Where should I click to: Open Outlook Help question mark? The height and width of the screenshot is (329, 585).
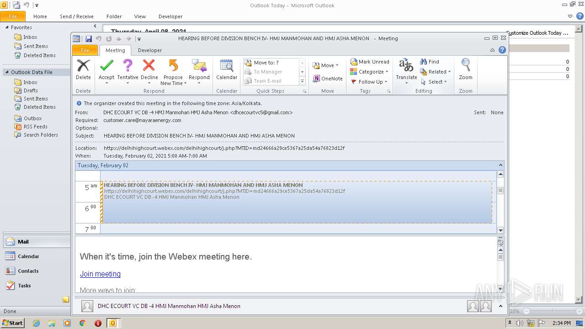(x=502, y=50)
